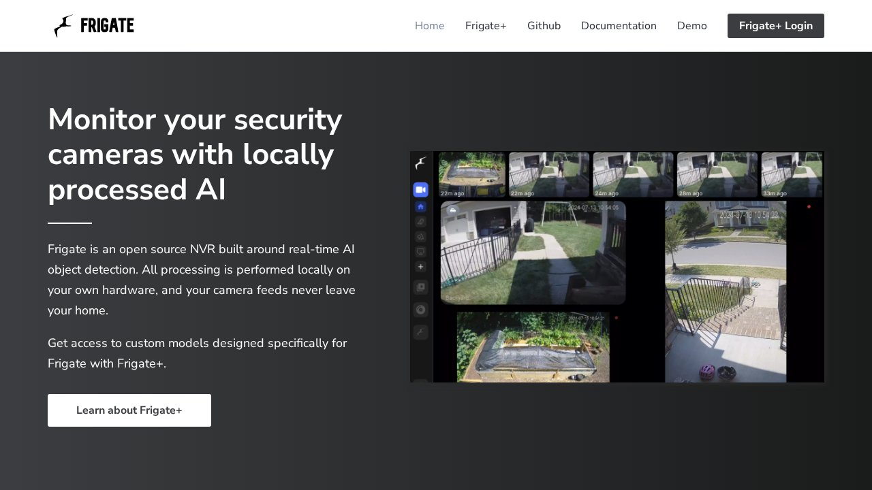Go to the Home nav item

[x=429, y=26]
